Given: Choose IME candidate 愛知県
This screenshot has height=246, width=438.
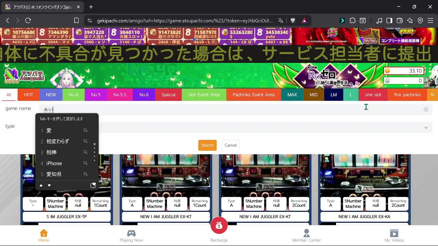Looking at the screenshot, I should [54, 174].
